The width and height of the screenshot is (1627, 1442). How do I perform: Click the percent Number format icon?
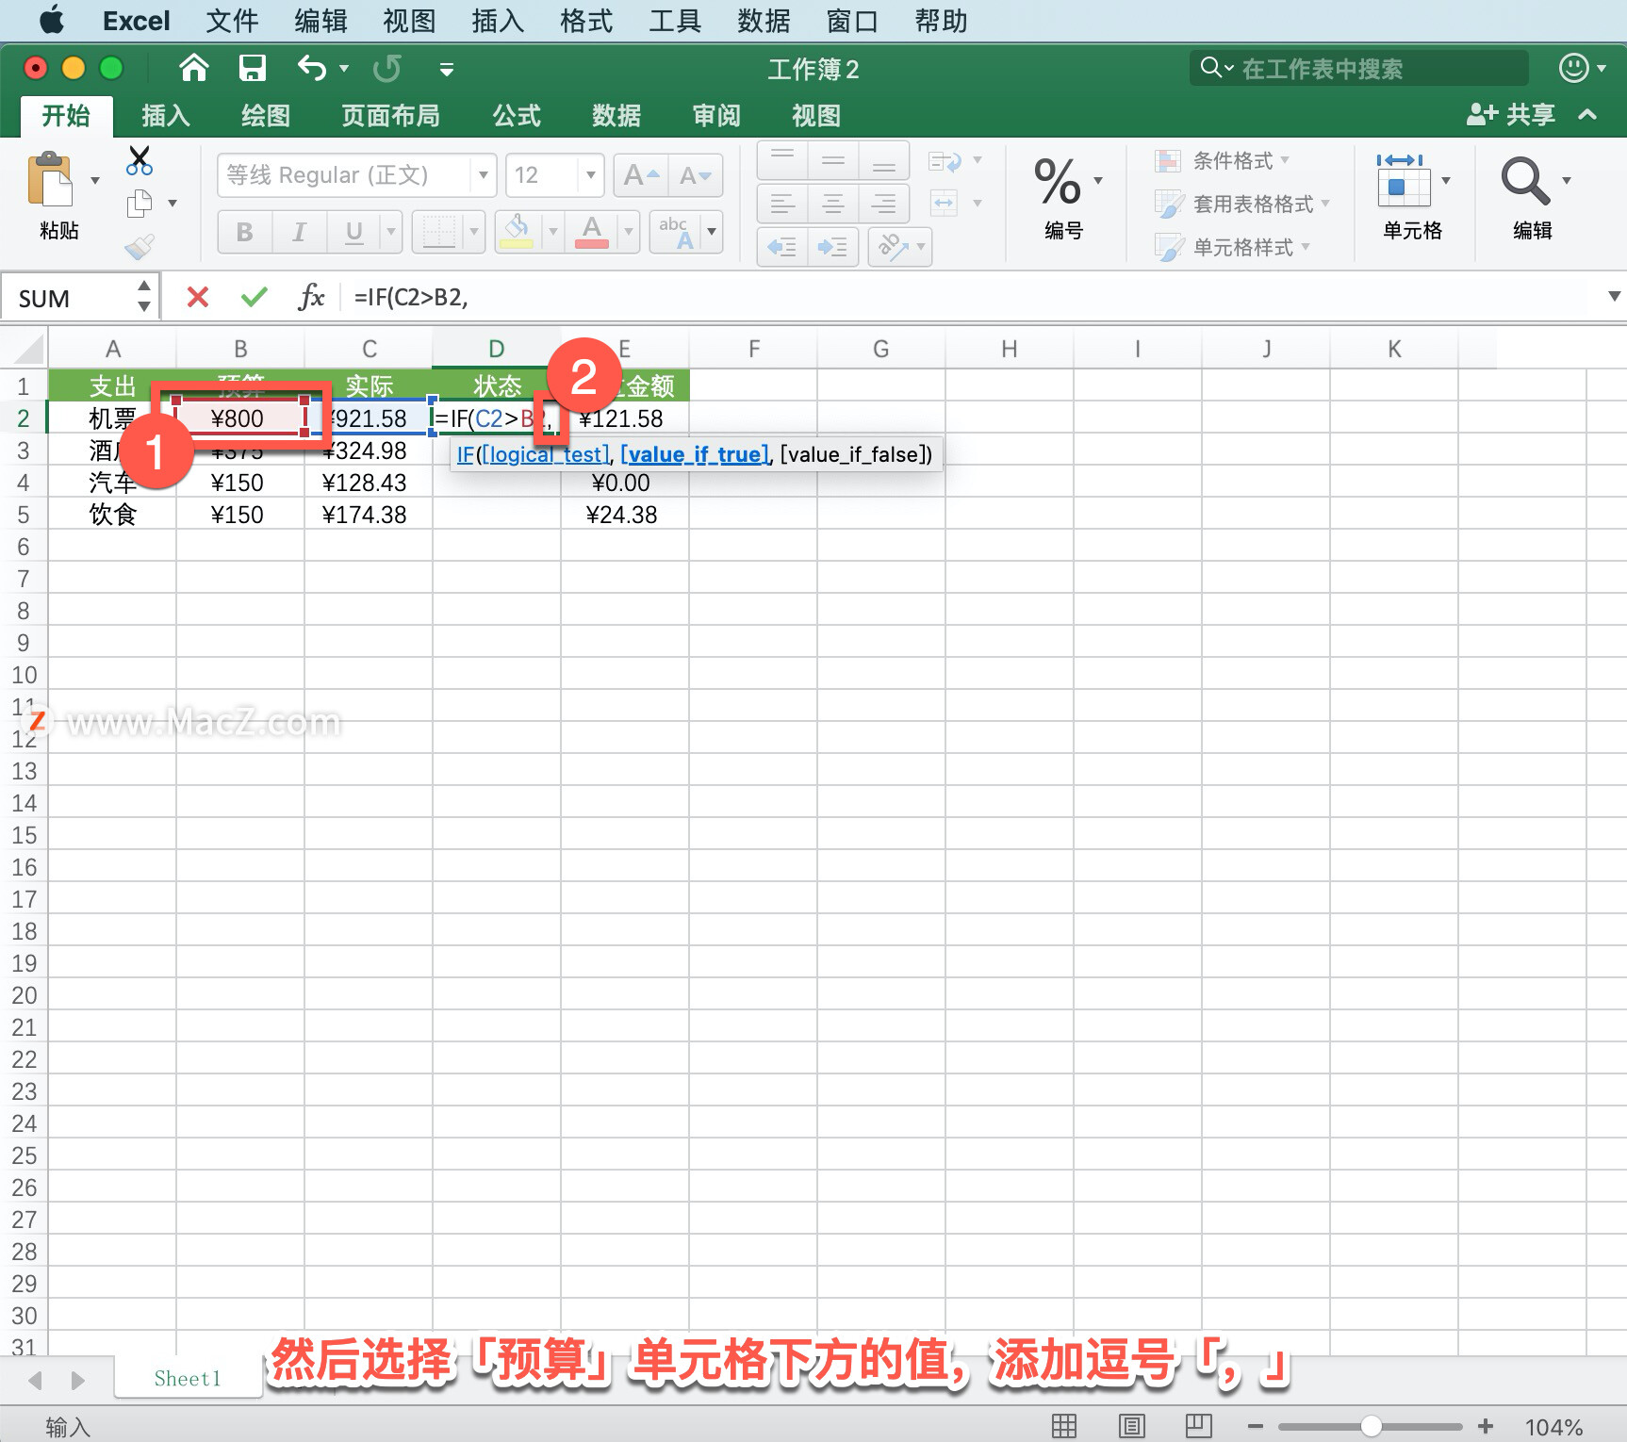[x=1058, y=181]
